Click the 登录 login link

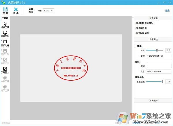click(x=167, y=11)
